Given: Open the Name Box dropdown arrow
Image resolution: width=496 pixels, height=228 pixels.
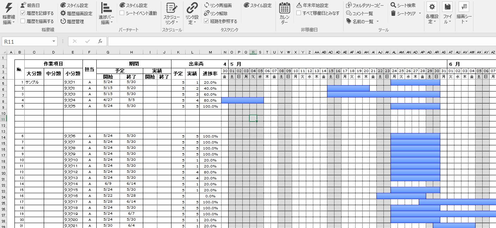Looking at the screenshot, I should tap(54, 42).
